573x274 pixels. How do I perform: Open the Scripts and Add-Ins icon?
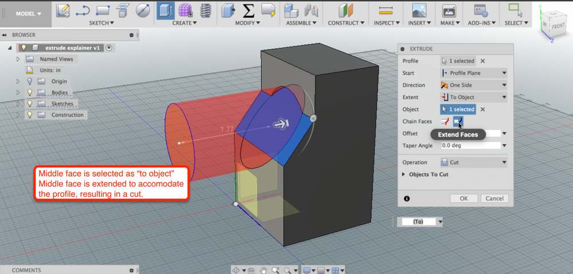pos(481,10)
